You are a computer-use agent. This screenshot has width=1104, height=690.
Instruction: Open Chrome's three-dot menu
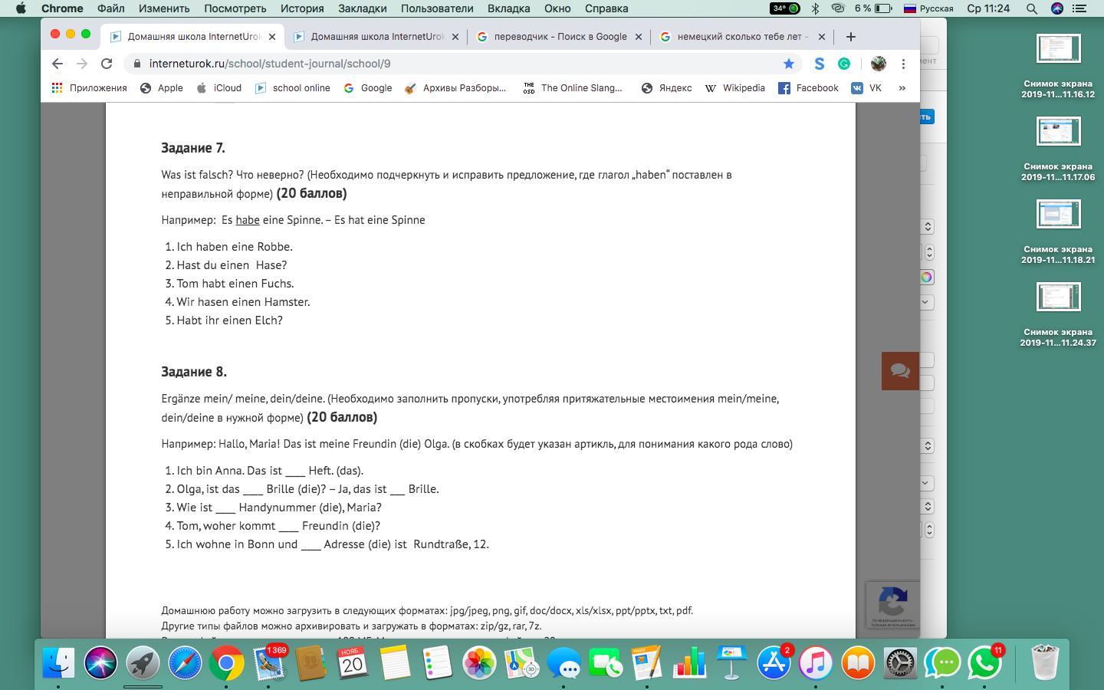[903, 64]
